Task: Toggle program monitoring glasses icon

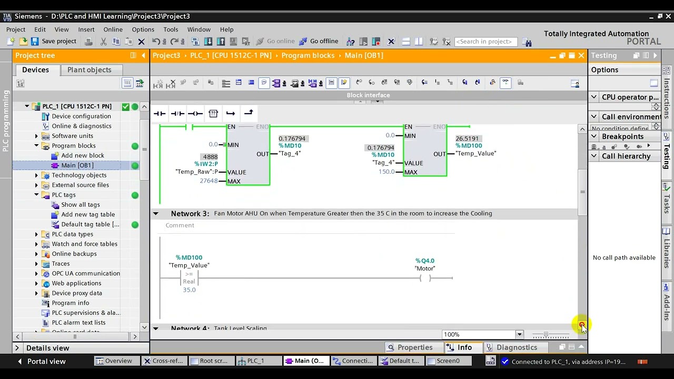Action: click(x=506, y=83)
